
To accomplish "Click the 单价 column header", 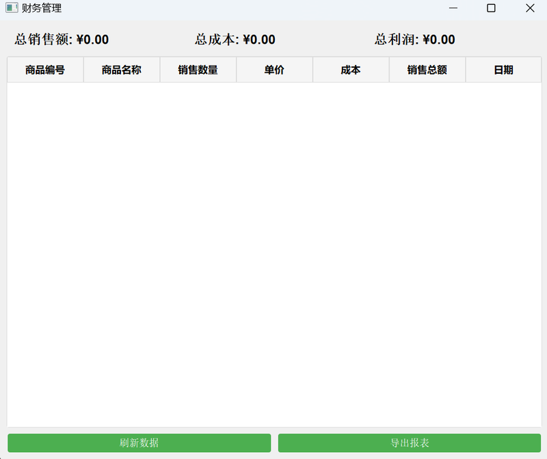I will [x=274, y=70].
